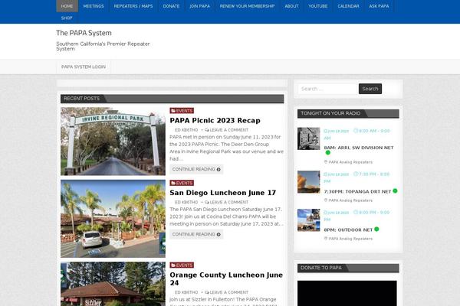Click the Recent Posts heading
The image size is (460, 306).
coord(81,99)
